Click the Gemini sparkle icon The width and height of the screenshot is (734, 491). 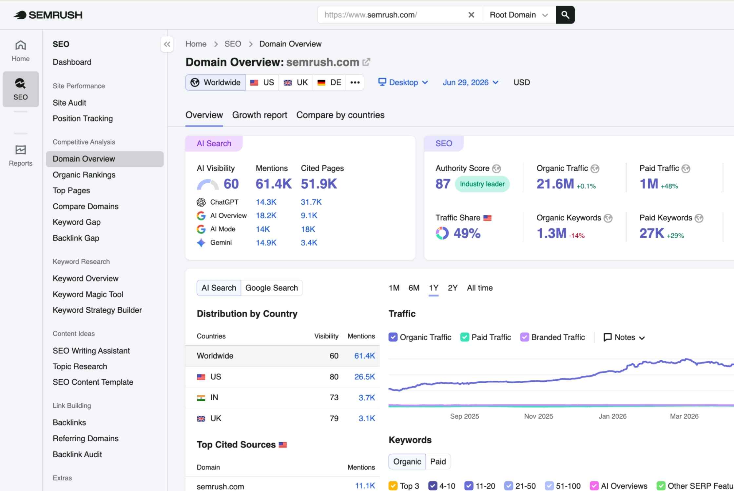click(201, 243)
